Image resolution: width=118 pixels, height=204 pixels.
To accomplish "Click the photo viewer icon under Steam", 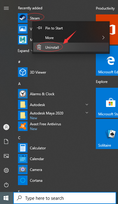I will pos(23,29).
